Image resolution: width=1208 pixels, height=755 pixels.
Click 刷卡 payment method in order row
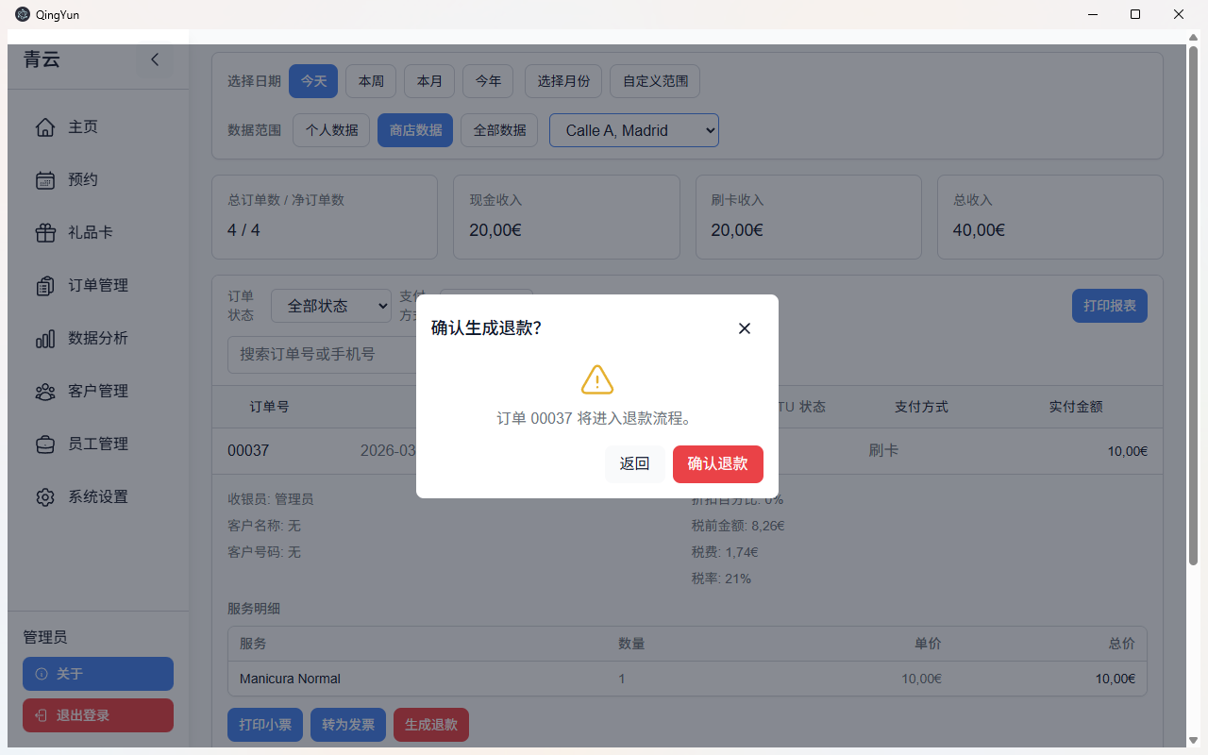coord(883,451)
